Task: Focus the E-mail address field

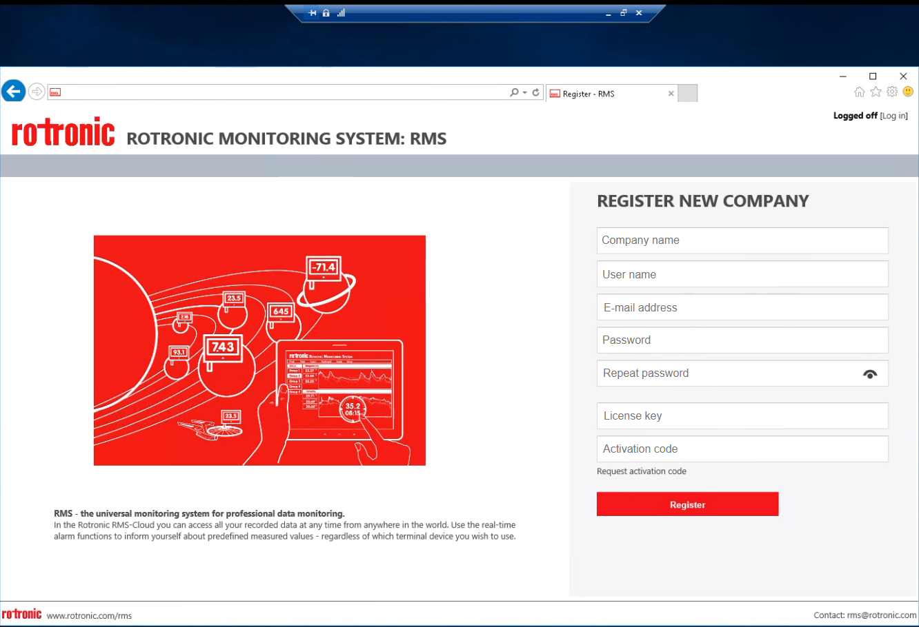Action: (742, 307)
